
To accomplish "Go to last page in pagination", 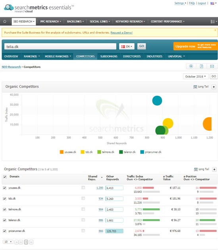I will coord(31,242).
